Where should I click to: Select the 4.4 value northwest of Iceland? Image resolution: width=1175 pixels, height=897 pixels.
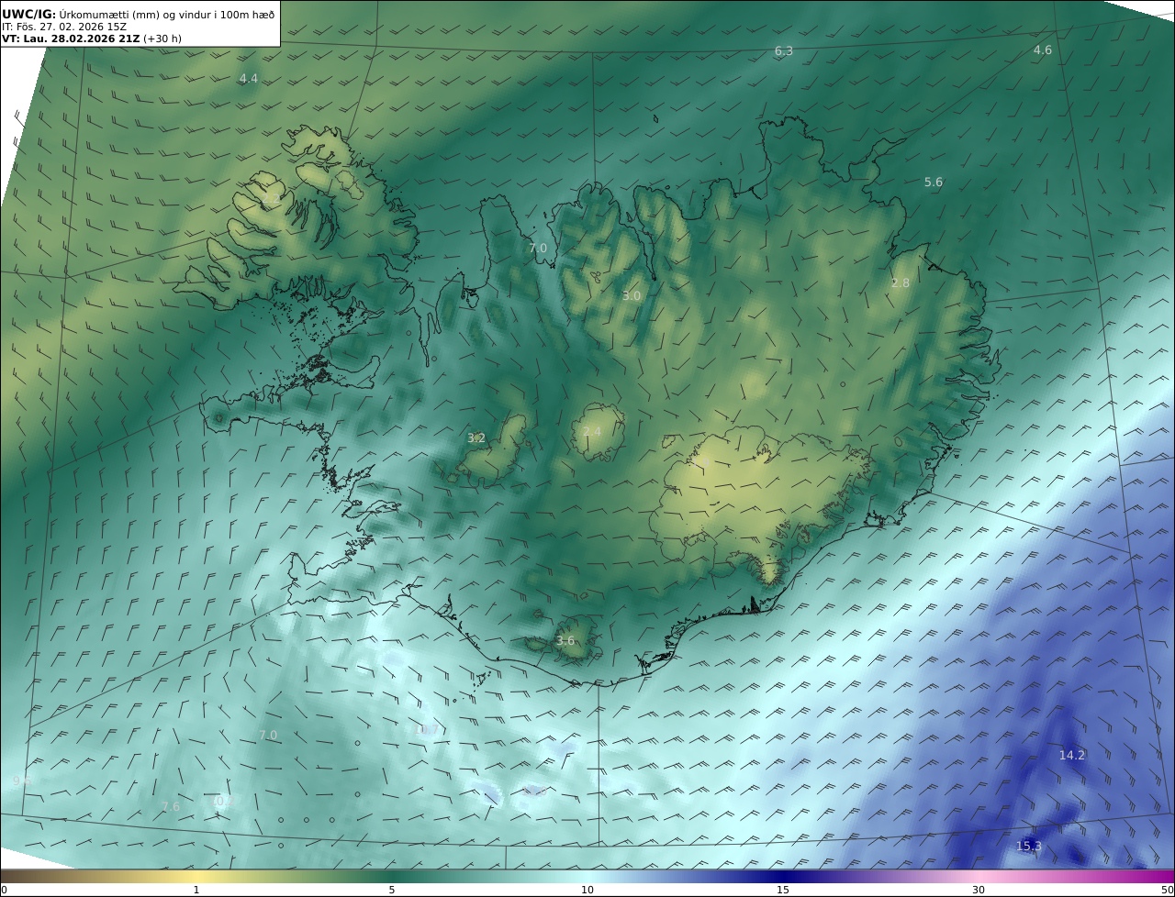[249, 79]
